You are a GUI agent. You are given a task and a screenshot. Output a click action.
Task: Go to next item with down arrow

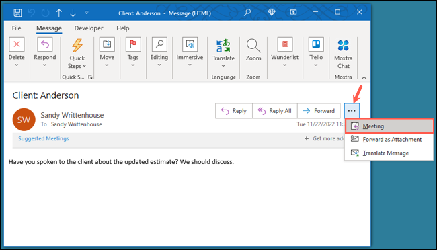[x=73, y=13]
